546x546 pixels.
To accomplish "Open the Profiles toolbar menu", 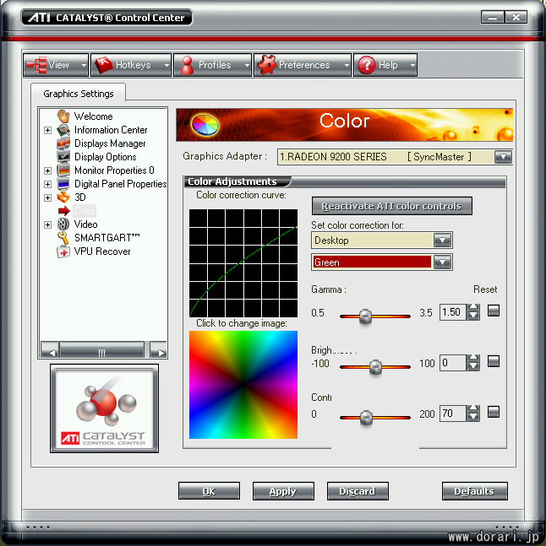I will tap(212, 65).
